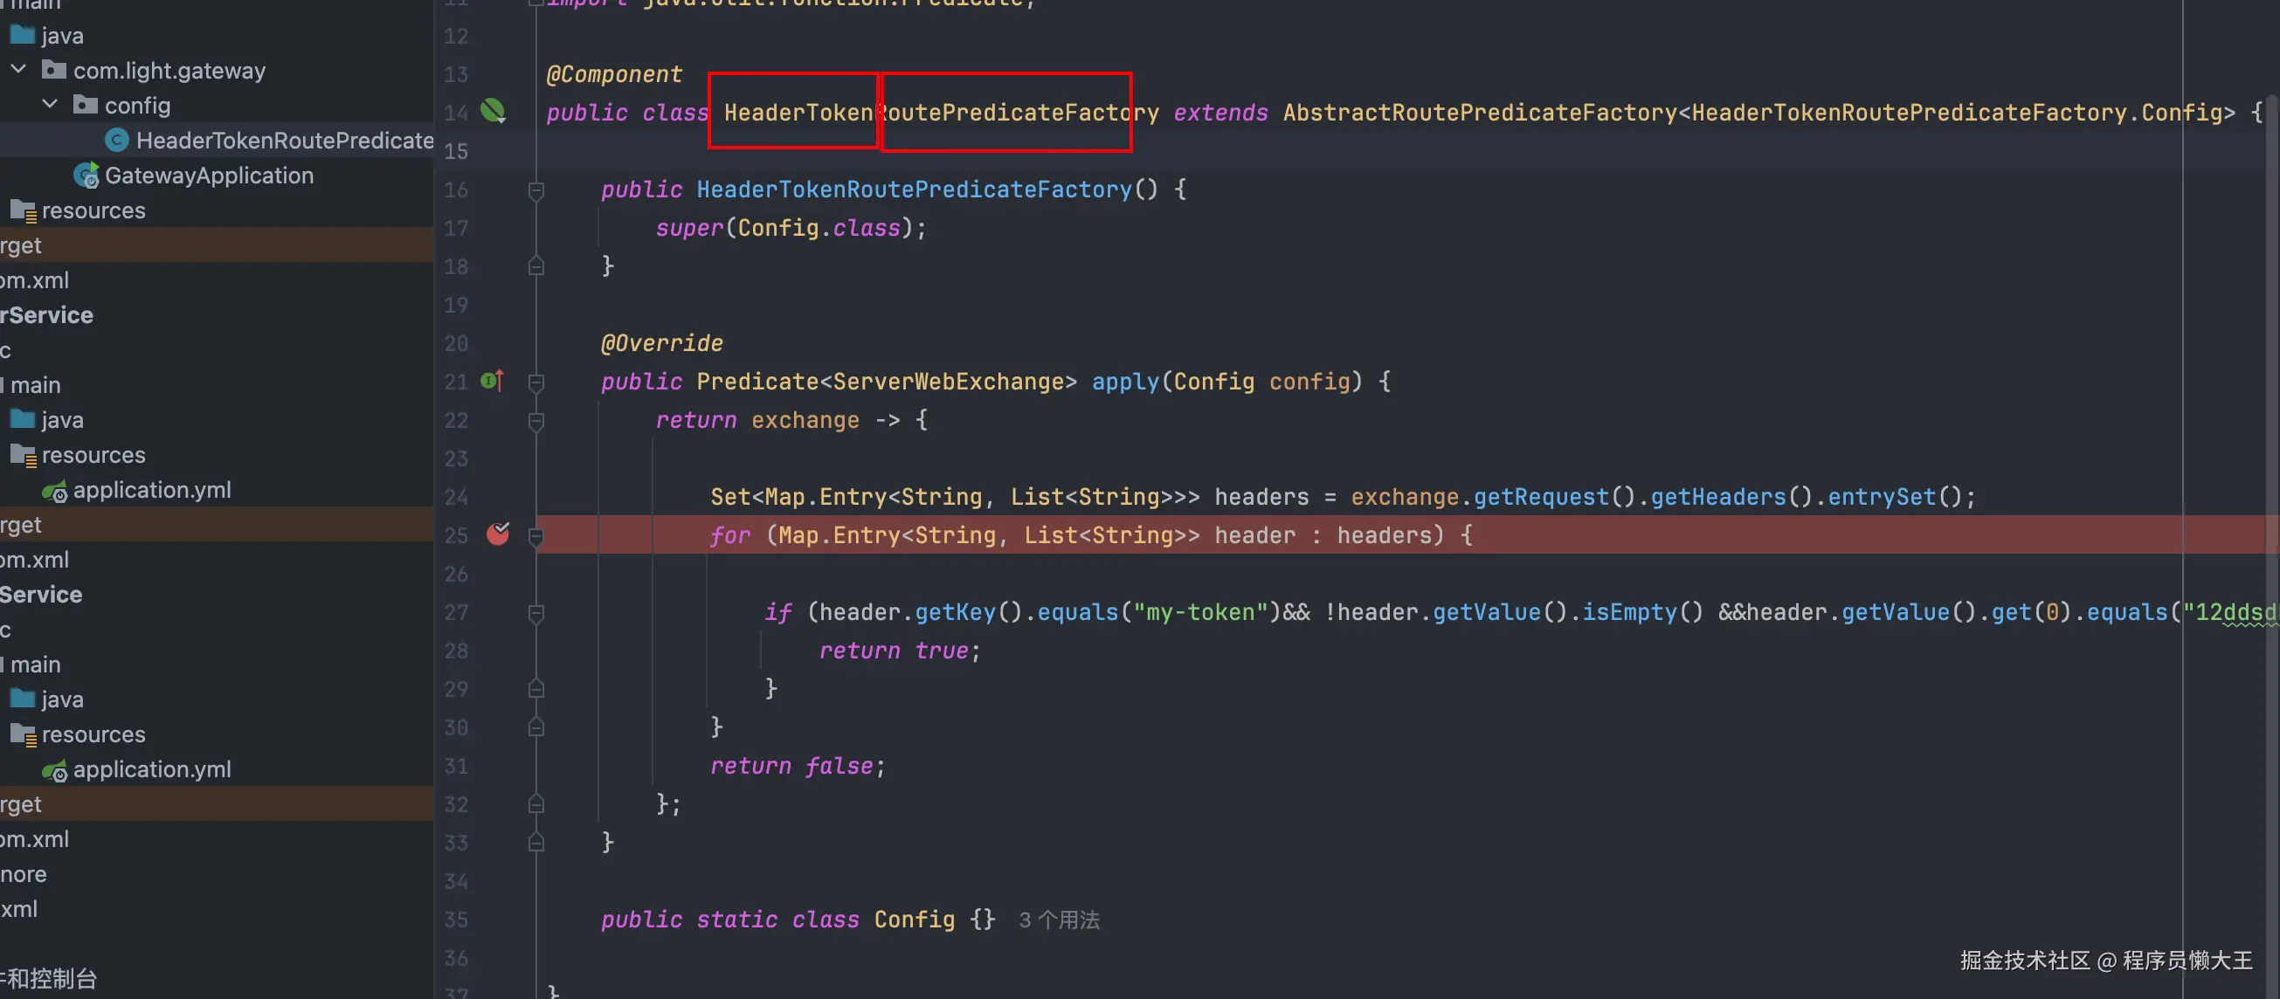
Task: Click the java source folder at top of tree
Action: tap(61, 36)
